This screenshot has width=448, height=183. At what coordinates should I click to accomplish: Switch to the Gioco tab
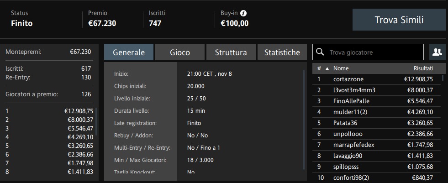coord(180,52)
